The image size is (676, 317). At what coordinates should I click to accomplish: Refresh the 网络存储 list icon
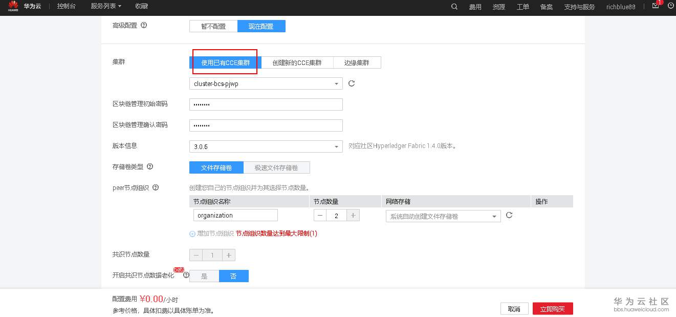(x=509, y=215)
